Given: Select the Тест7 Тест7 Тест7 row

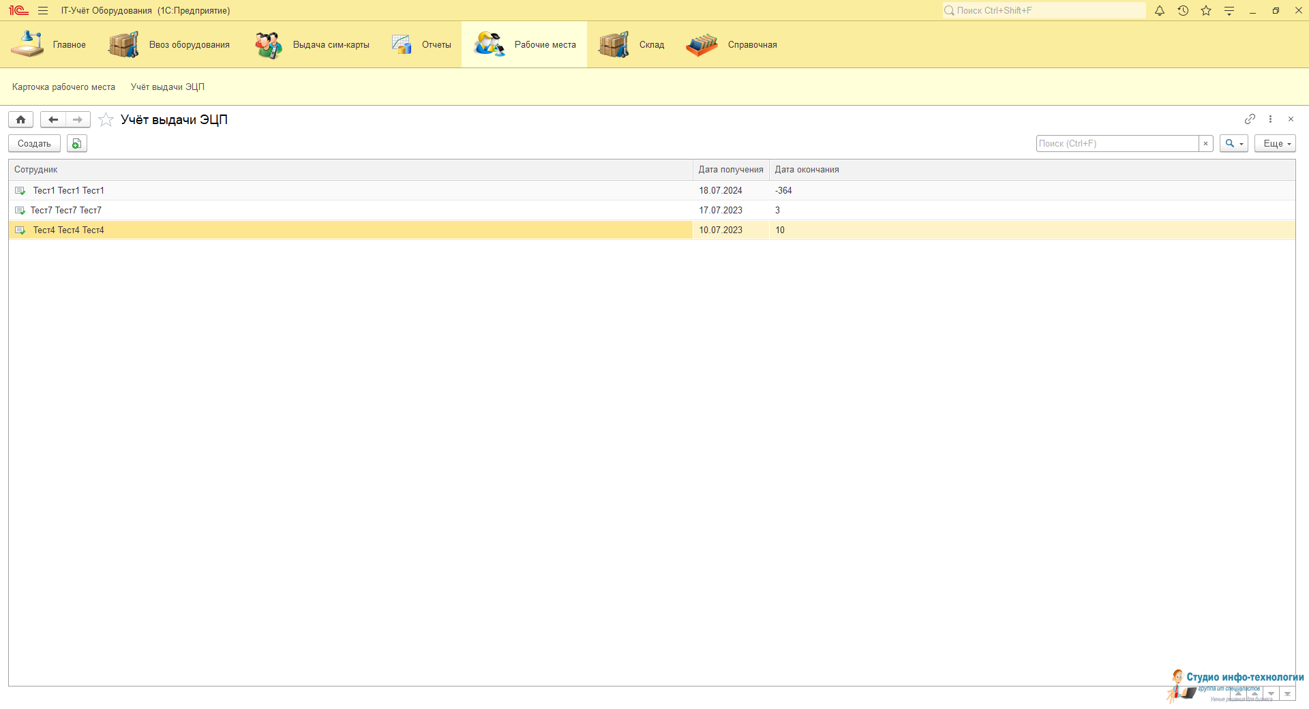Looking at the screenshot, I should pyautogui.click(x=66, y=211).
